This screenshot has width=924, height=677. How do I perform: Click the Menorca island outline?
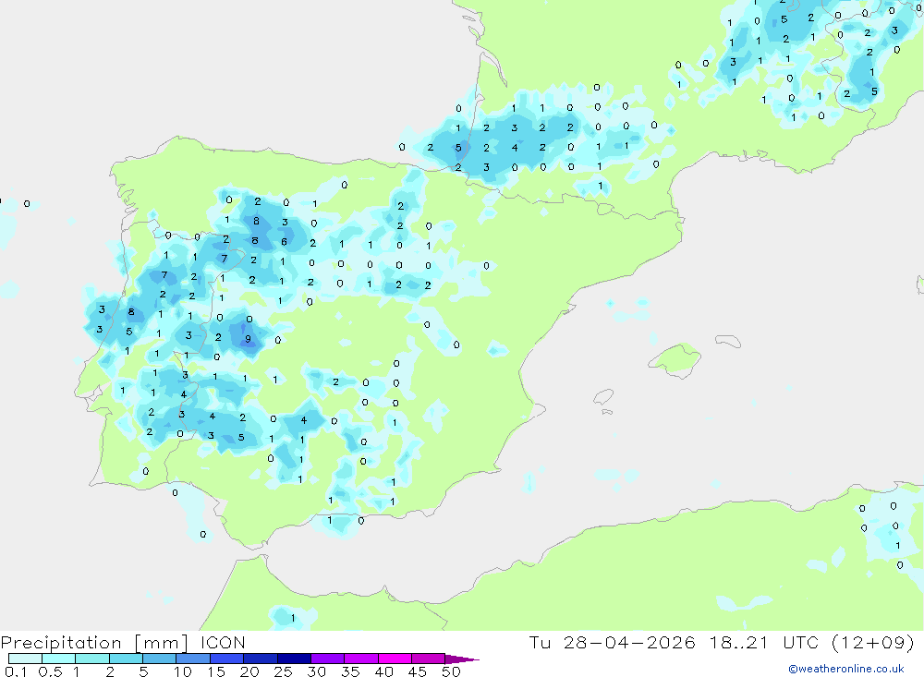pyautogui.click(x=728, y=341)
